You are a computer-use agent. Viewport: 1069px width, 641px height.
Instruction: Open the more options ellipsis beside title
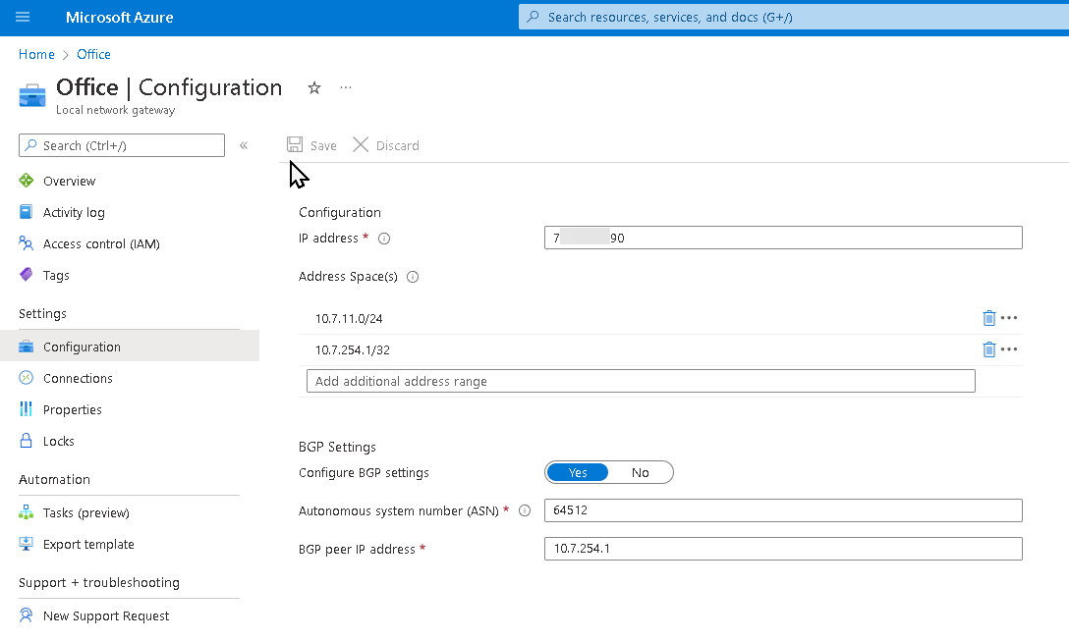click(346, 88)
